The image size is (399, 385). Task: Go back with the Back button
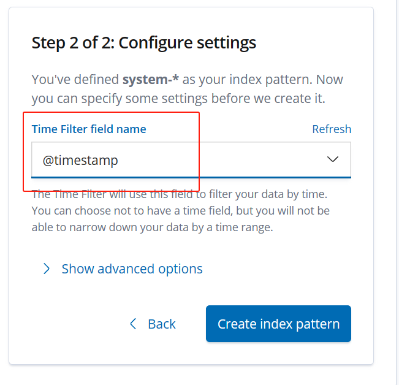pyautogui.click(x=162, y=324)
